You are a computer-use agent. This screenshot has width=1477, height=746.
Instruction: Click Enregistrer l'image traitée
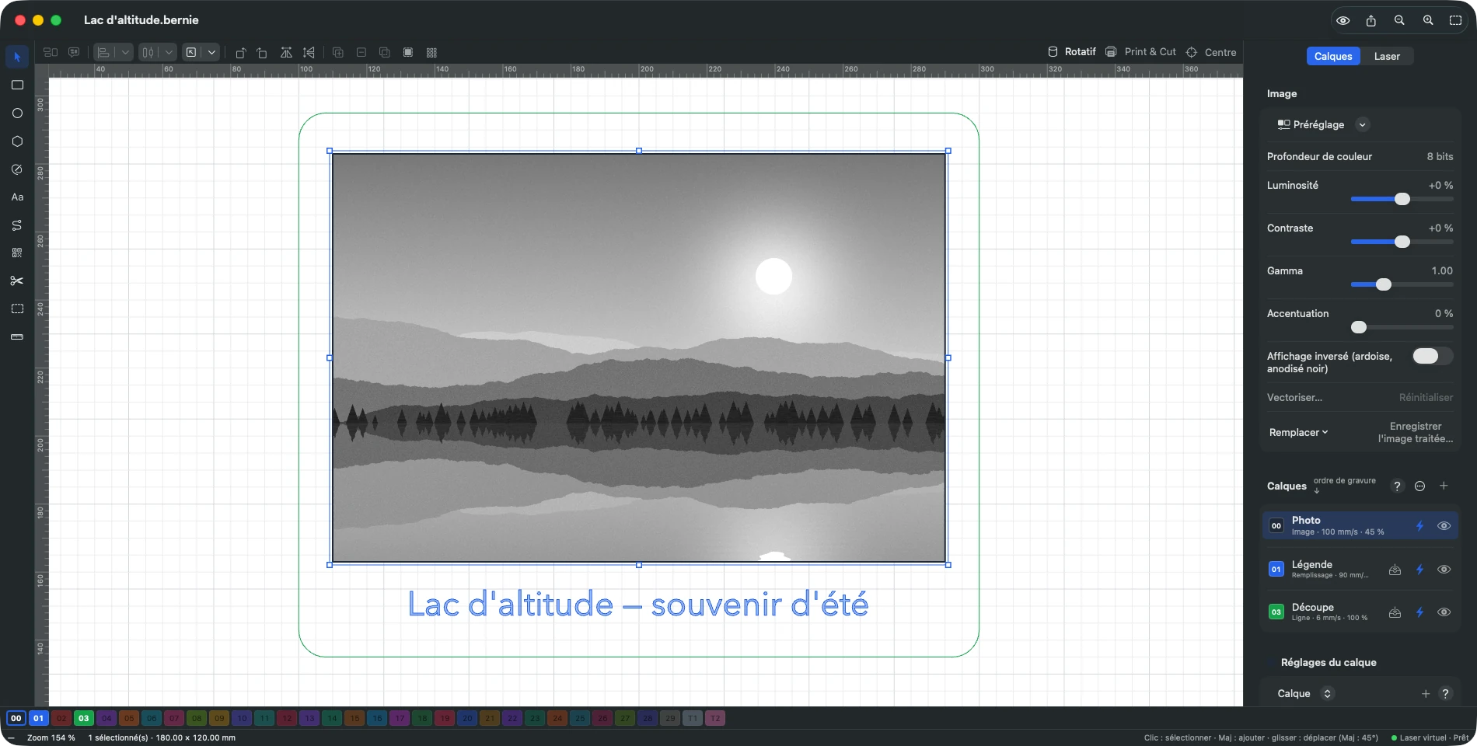tap(1416, 432)
